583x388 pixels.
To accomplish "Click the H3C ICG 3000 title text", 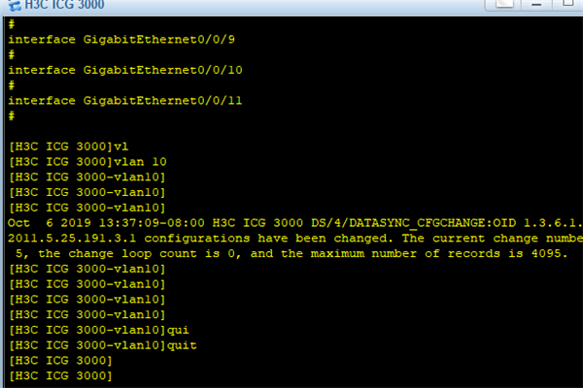I will tap(64, 5).
